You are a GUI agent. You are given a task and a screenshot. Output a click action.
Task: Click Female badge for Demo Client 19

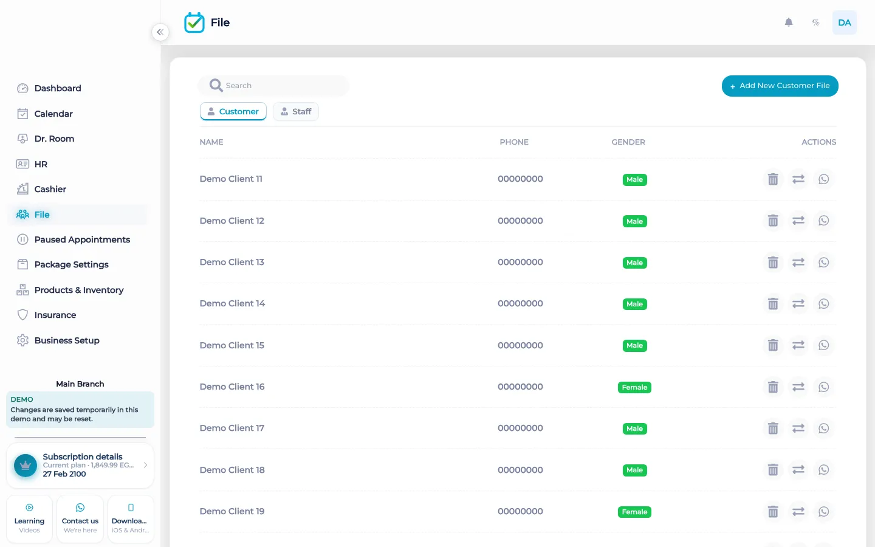pyautogui.click(x=634, y=512)
